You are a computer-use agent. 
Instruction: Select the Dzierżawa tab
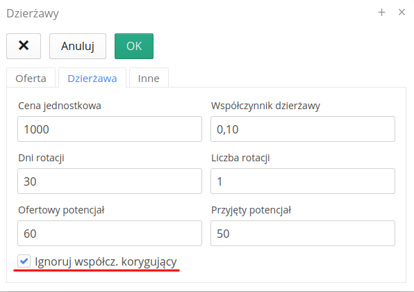[92, 79]
